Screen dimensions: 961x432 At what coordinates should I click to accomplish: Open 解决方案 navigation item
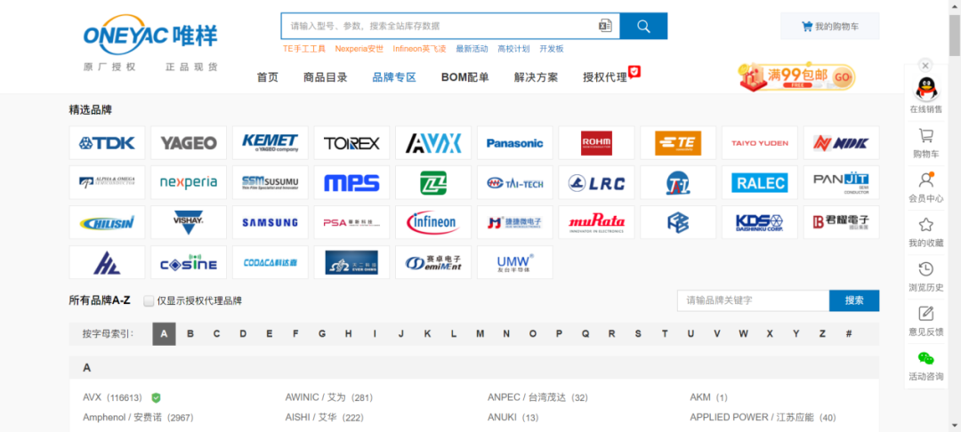coord(537,77)
